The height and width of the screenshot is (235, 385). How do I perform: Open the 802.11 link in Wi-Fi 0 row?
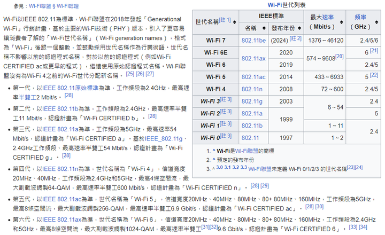(250, 138)
